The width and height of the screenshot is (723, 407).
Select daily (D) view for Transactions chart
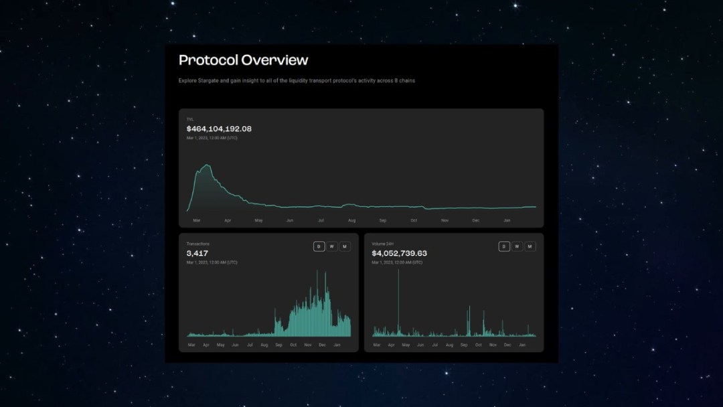pyautogui.click(x=319, y=246)
